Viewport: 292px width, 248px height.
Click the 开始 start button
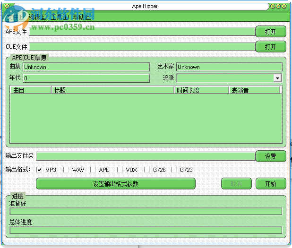271,184
